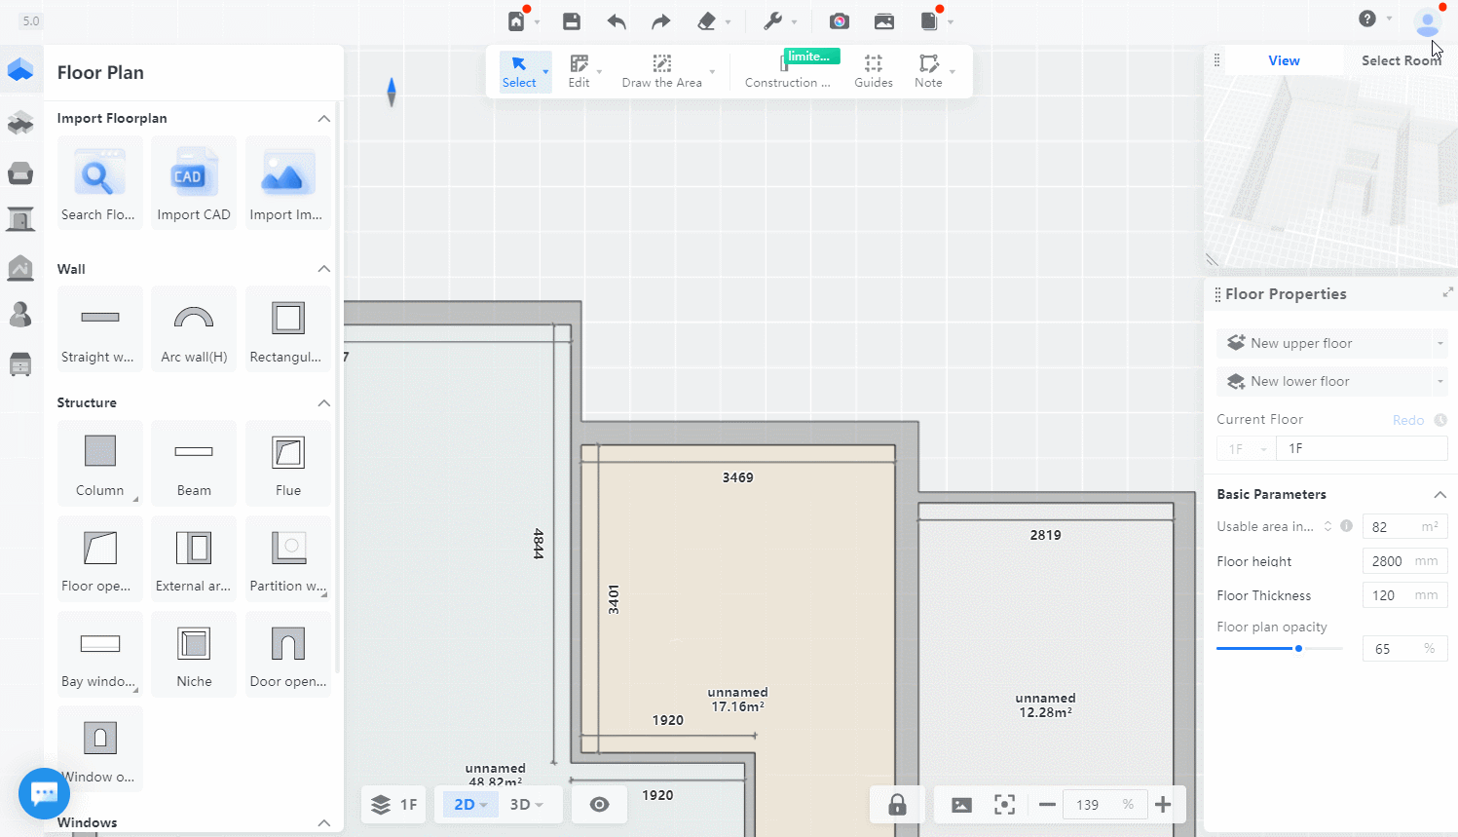1458x837 pixels.
Task: Click the Floor plan opacity slider handle
Action: point(1298,649)
